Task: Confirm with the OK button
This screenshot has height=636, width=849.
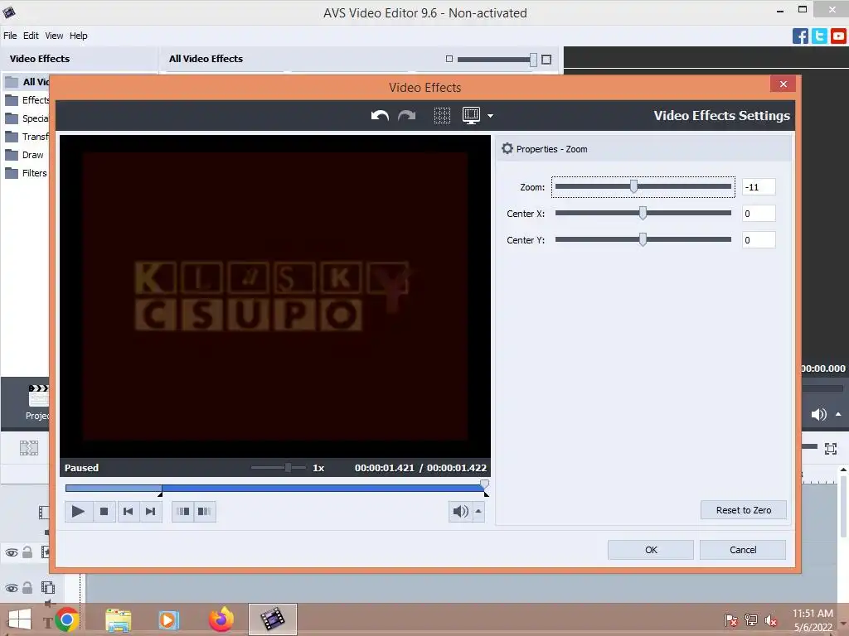Action: (651, 550)
